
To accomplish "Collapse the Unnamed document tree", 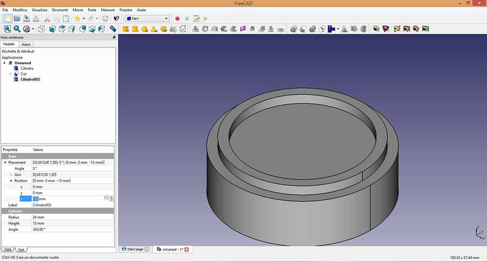I will (x=4, y=63).
